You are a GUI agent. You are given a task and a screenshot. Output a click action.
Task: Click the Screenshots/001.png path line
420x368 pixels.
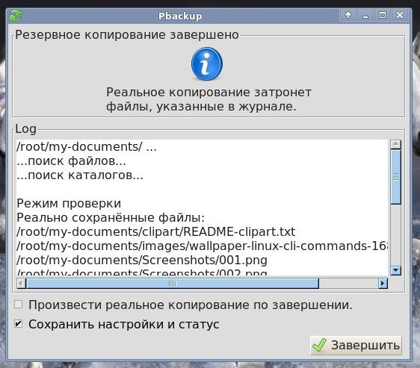click(x=142, y=261)
